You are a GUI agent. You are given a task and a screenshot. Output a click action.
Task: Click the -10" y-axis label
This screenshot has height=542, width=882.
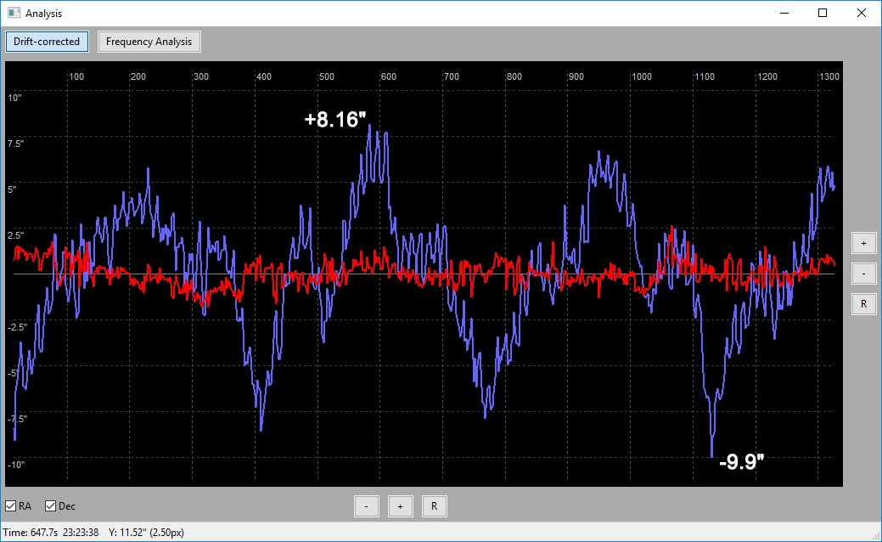[16, 465]
